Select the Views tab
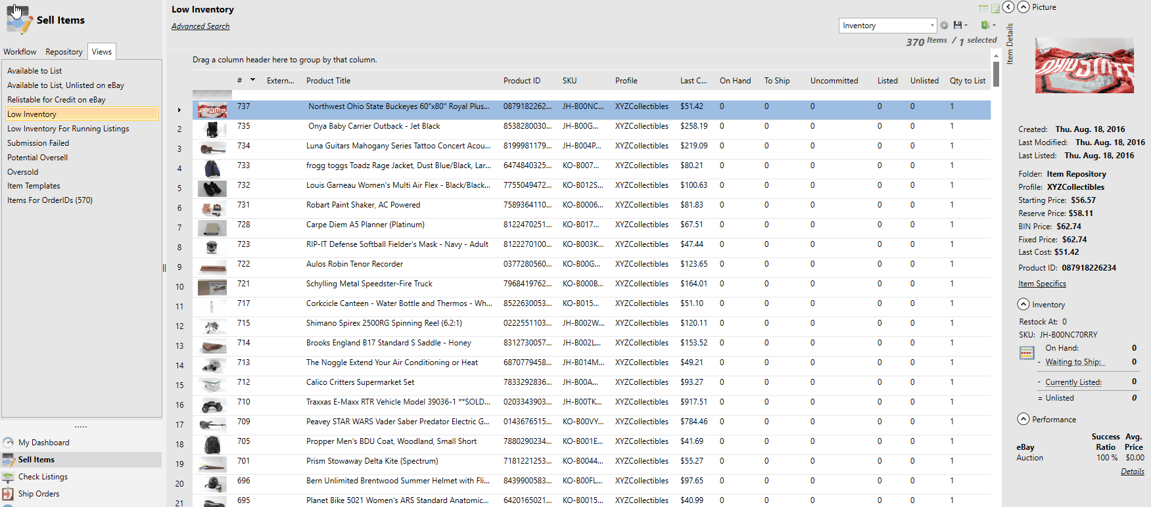 click(x=102, y=52)
